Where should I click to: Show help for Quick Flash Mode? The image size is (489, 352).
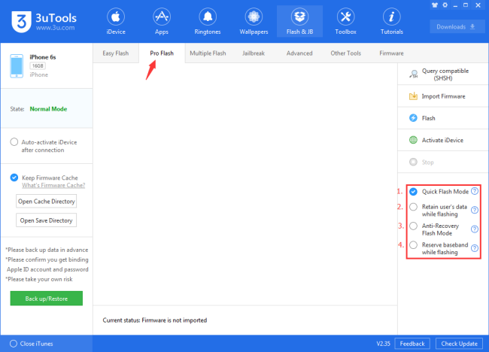pyautogui.click(x=474, y=192)
